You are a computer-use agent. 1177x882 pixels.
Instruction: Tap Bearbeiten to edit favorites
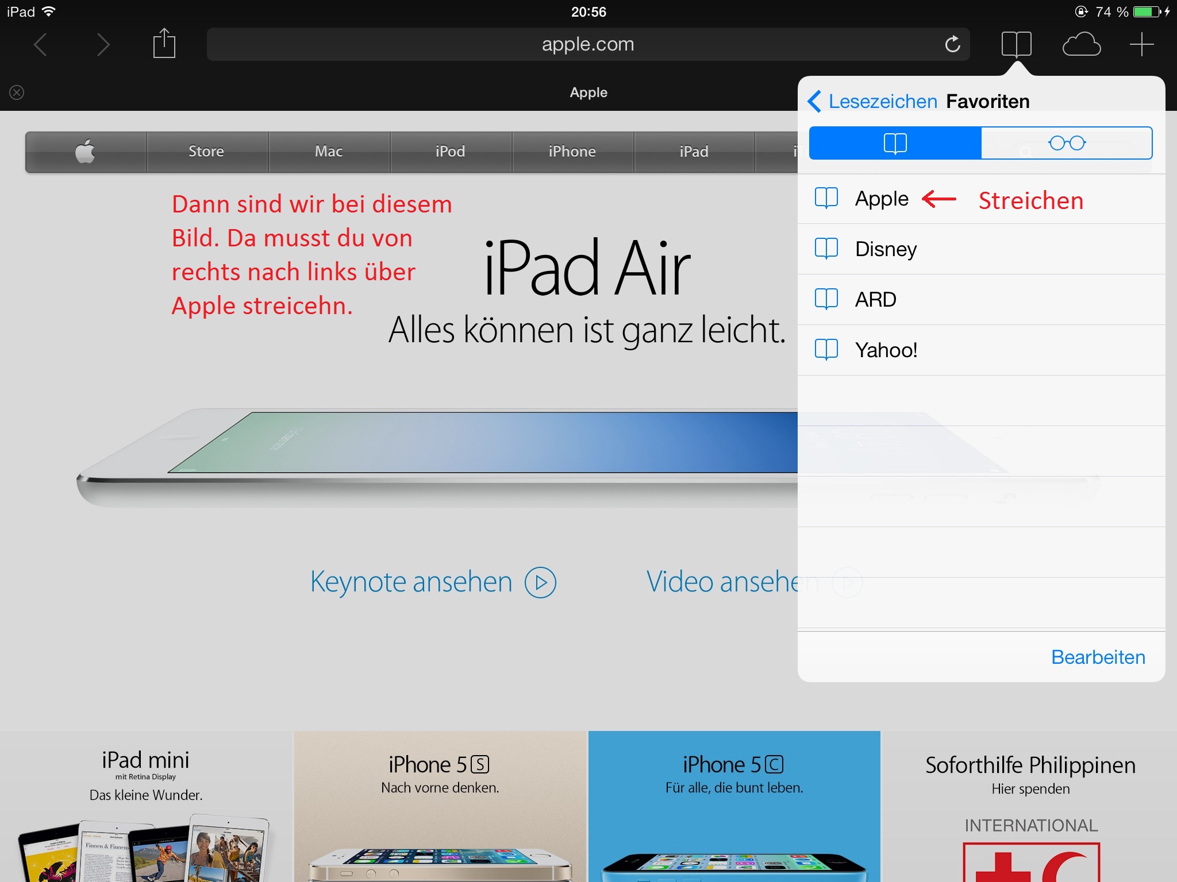pyautogui.click(x=1098, y=657)
